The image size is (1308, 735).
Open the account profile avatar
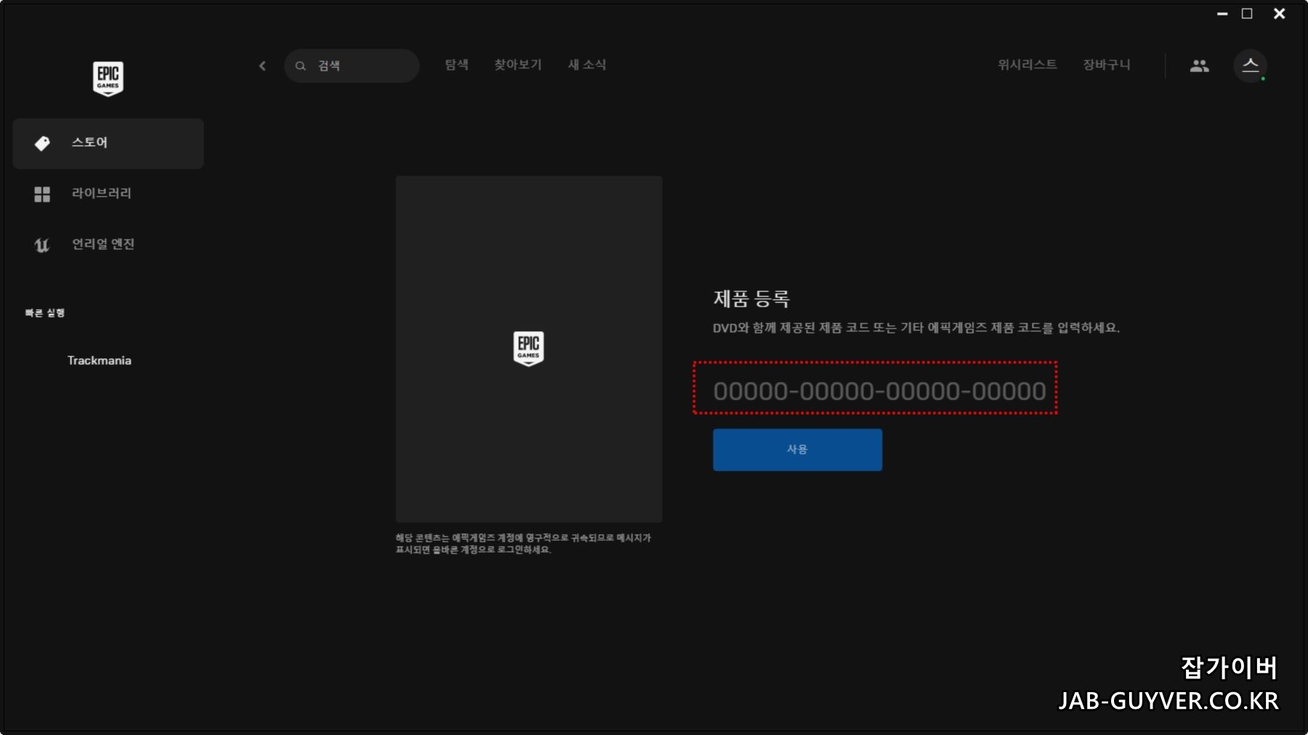(x=1251, y=66)
